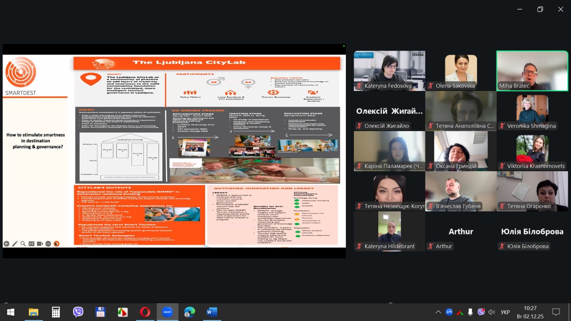Image resolution: width=571 pixels, height=321 pixels.
Task: Click the muted mic icon beside Kateryna Fedosova
Action: [x=359, y=86]
